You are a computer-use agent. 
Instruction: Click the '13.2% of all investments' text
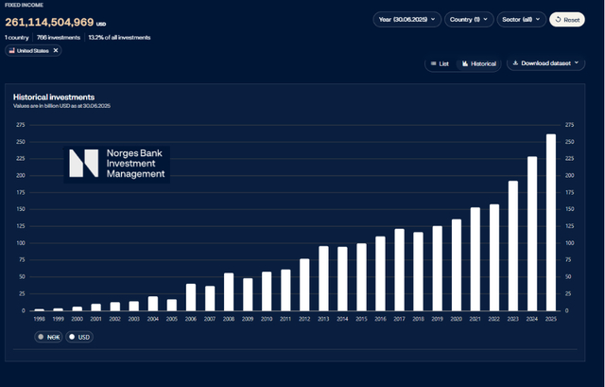pos(119,38)
